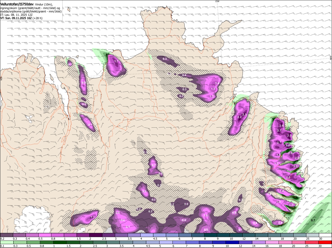The width and height of the screenshot is (332, 248).
Task: Click the 2.2 snowfall value label
Action: coord(239,117)
